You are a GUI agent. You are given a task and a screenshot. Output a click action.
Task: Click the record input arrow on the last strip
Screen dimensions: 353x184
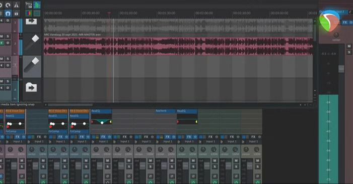pyautogui.click(x=243, y=142)
